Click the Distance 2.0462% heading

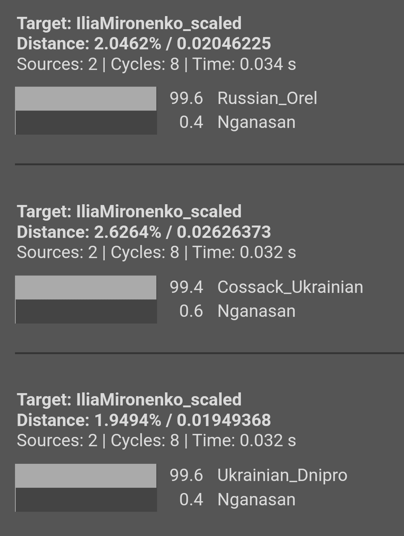coord(144,44)
